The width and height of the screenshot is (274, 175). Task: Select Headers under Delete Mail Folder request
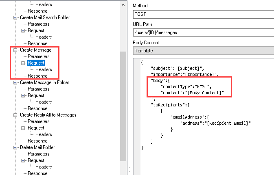pyautogui.click(x=44, y=167)
